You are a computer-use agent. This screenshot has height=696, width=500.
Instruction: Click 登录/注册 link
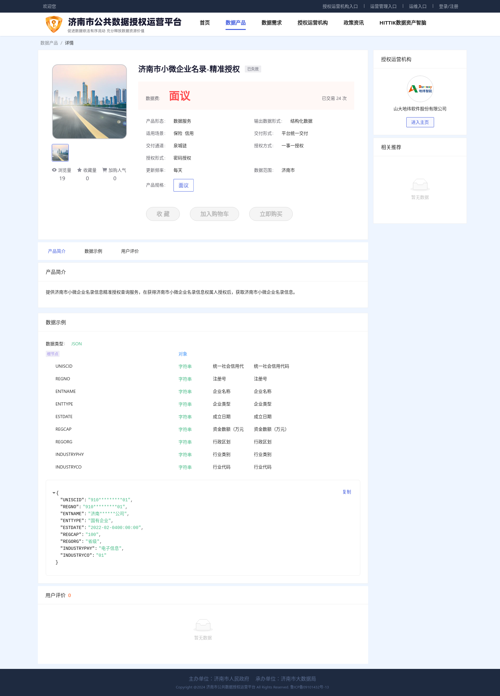pos(449,6)
